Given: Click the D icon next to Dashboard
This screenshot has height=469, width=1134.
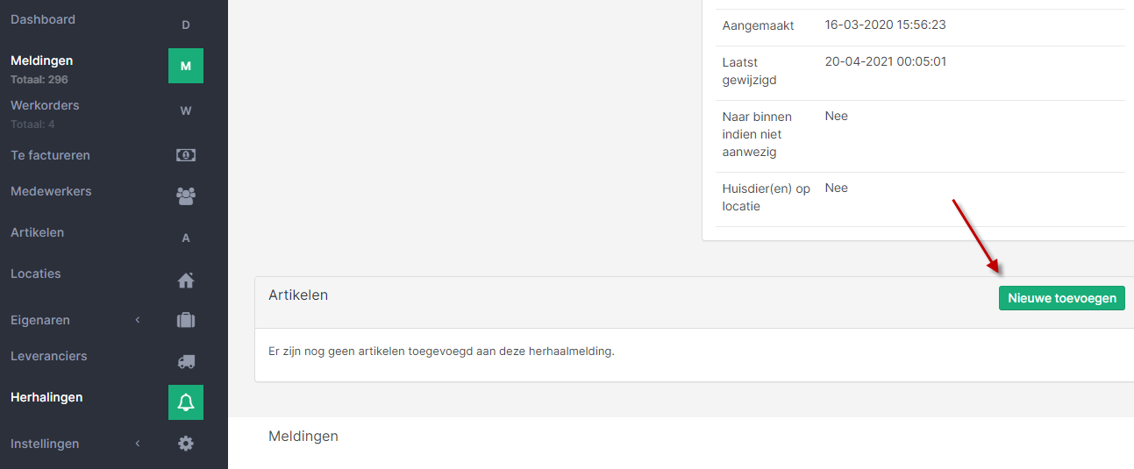Looking at the screenshot, I should (x=186, y=25).
